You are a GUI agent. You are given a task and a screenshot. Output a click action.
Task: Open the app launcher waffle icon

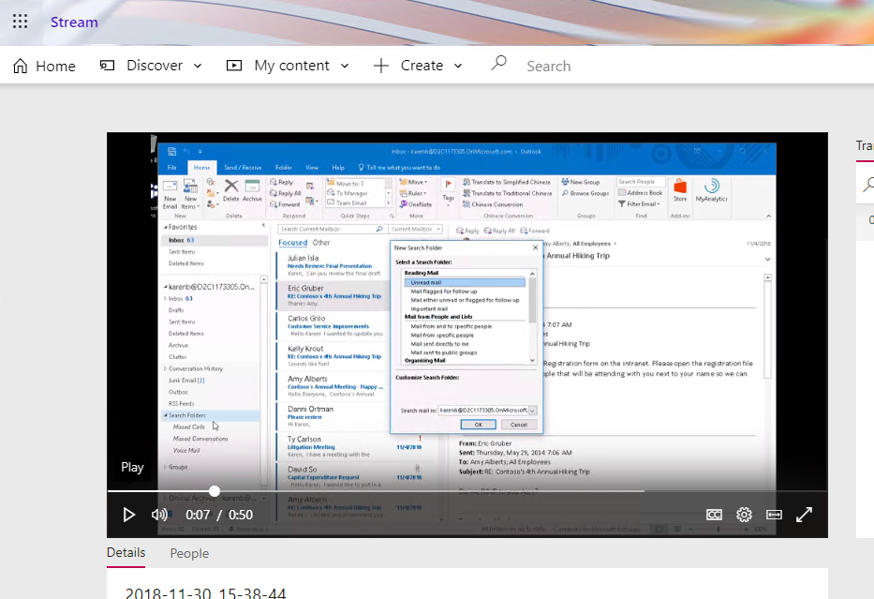(x=20, y=22)
